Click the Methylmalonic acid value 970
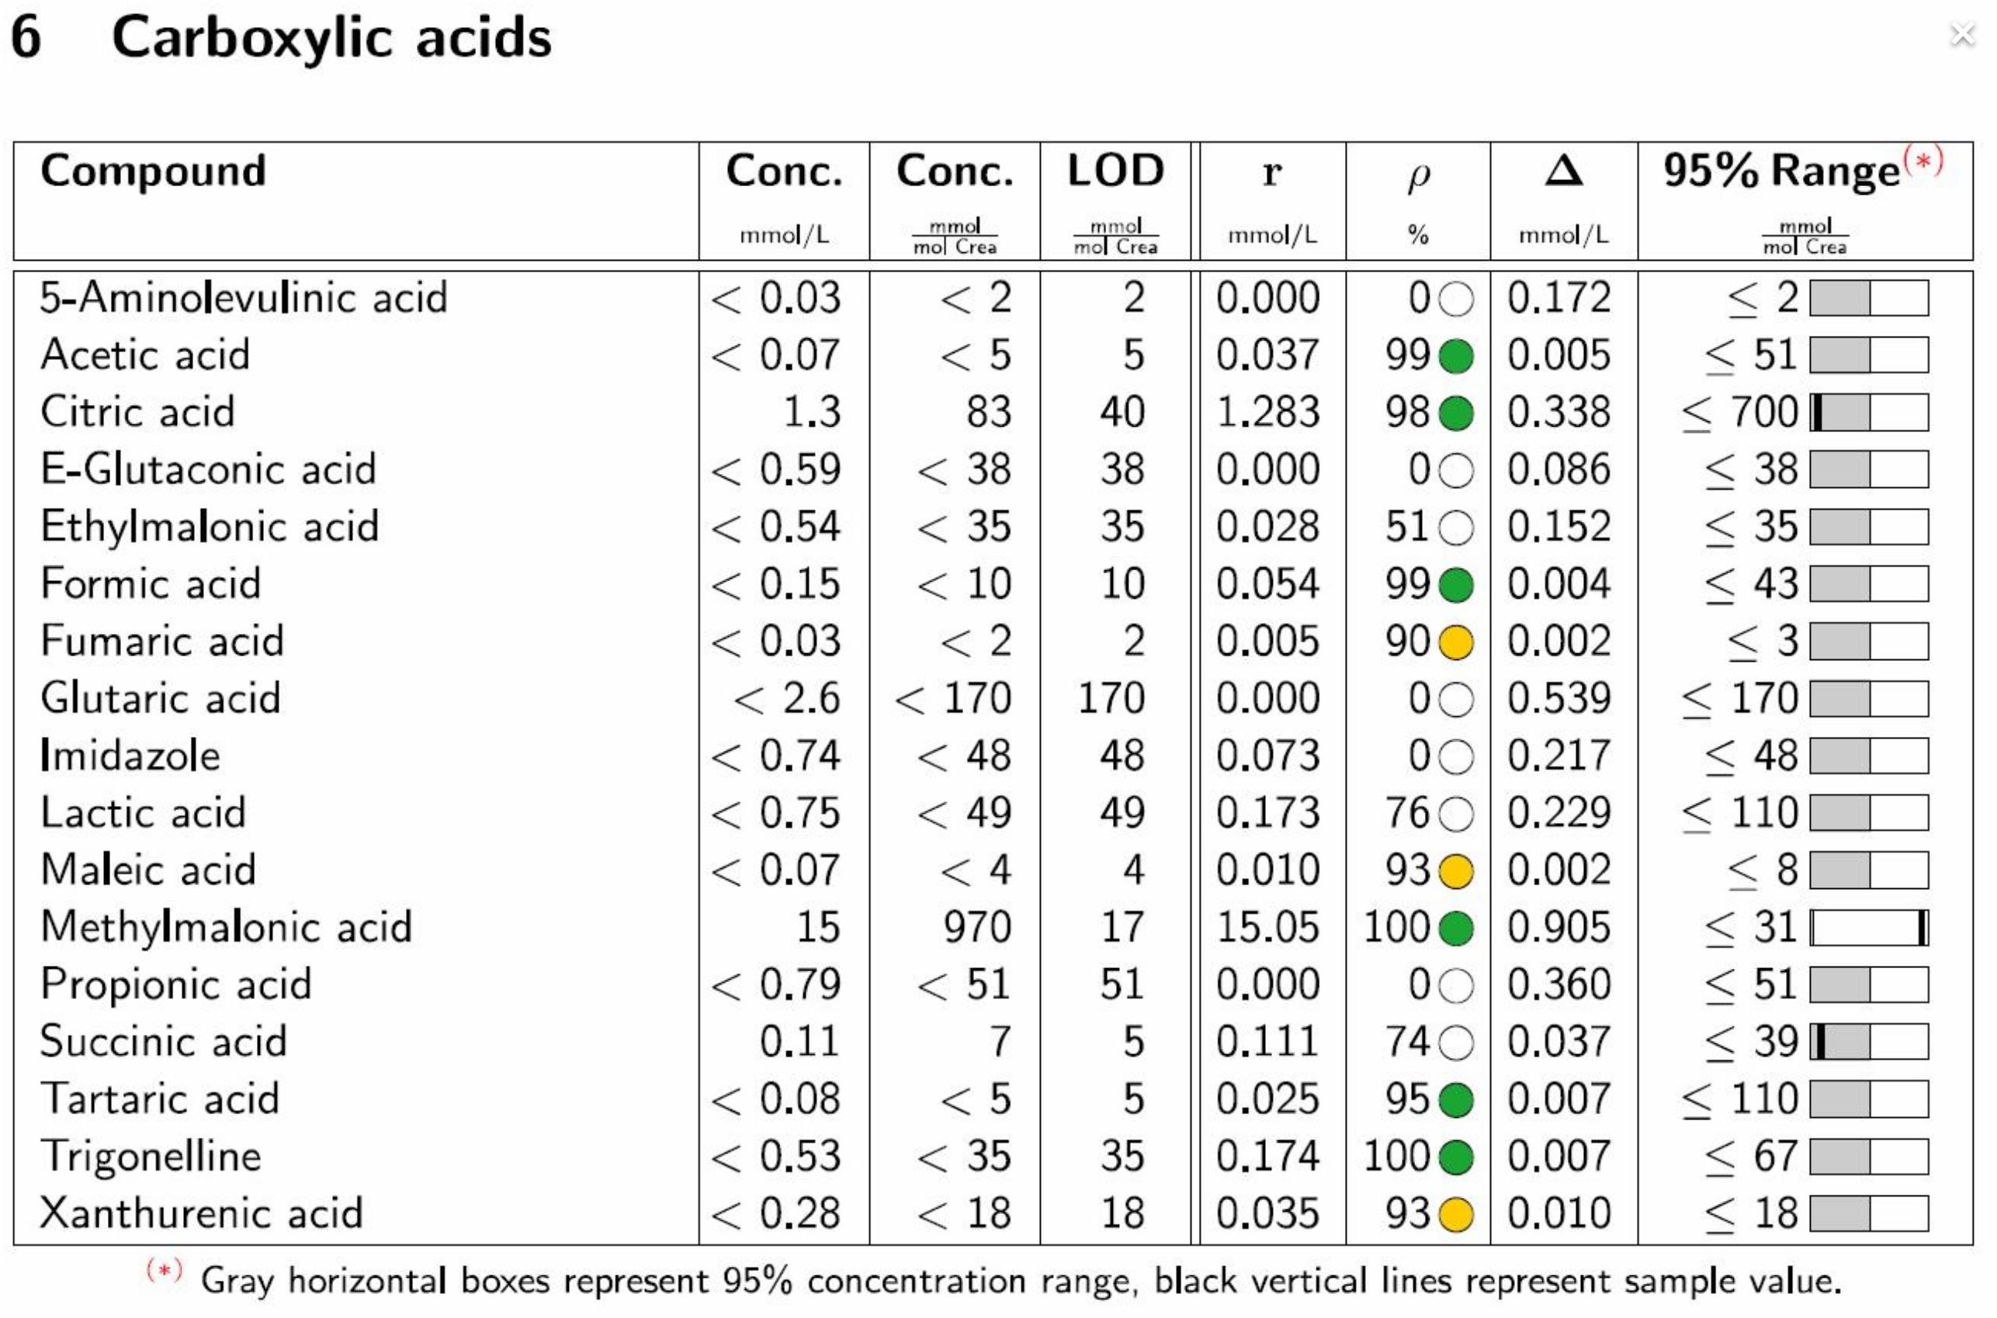 (x=976, y=928)
